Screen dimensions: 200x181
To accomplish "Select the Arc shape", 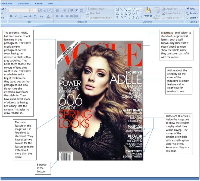I will tap(121, 17).
